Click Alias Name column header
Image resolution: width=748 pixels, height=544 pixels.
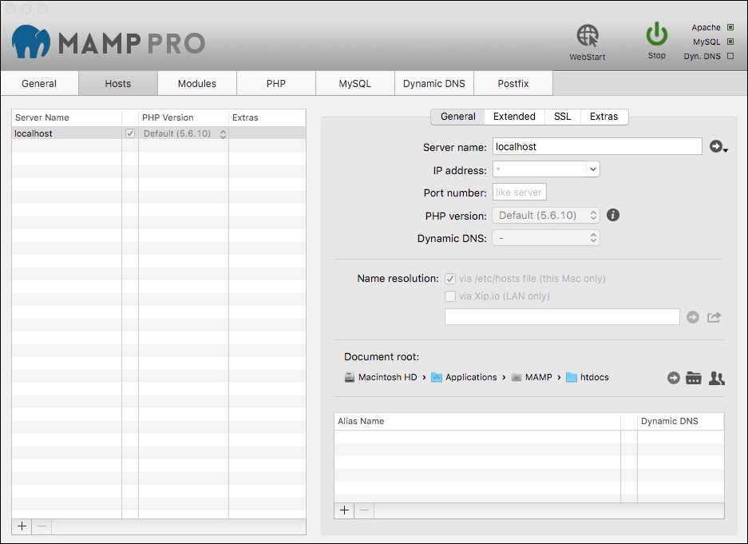click(477, 421)
